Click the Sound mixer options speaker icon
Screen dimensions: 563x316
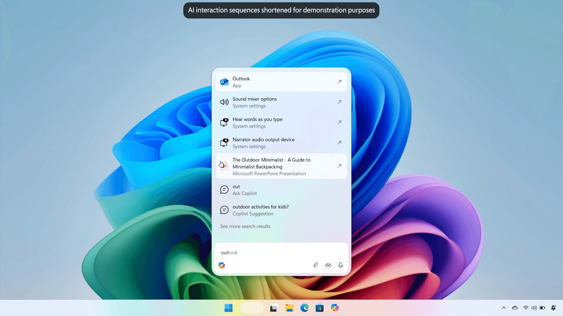[x=224, y=102]
